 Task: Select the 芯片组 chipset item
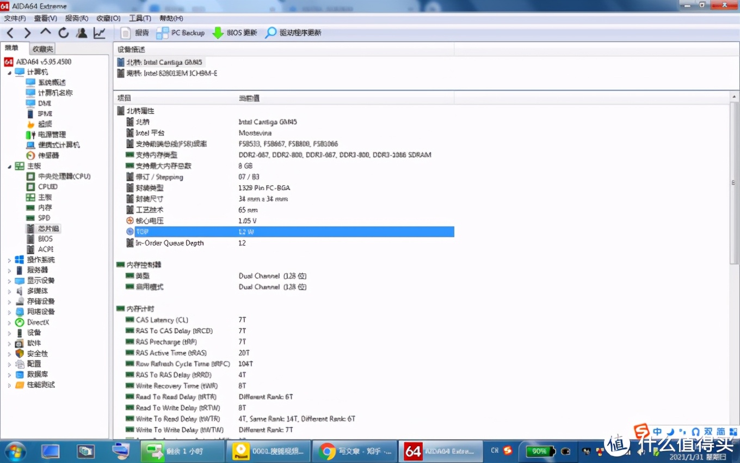[x=43, y=228]
